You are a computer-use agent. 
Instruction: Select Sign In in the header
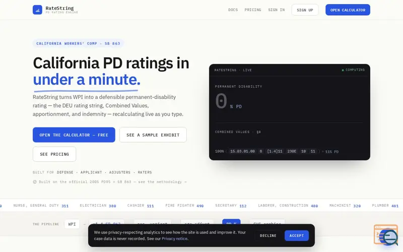point(276,10)
